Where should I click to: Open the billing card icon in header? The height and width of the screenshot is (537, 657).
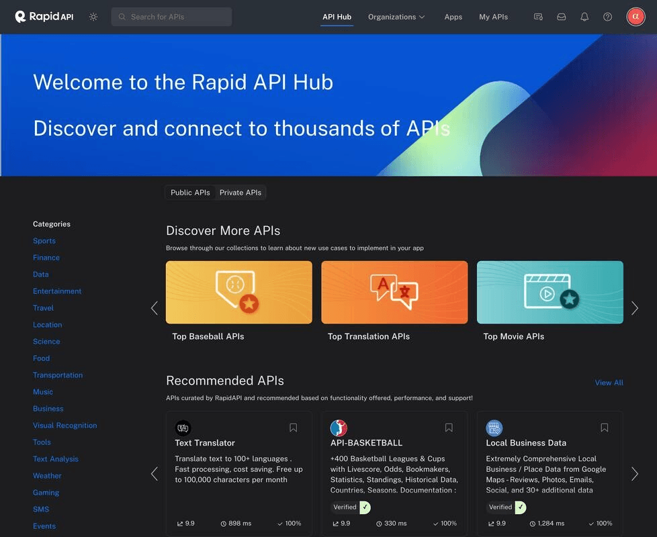point(538,17)
